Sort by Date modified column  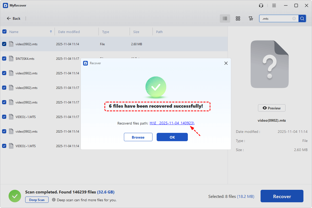[69, 32]
